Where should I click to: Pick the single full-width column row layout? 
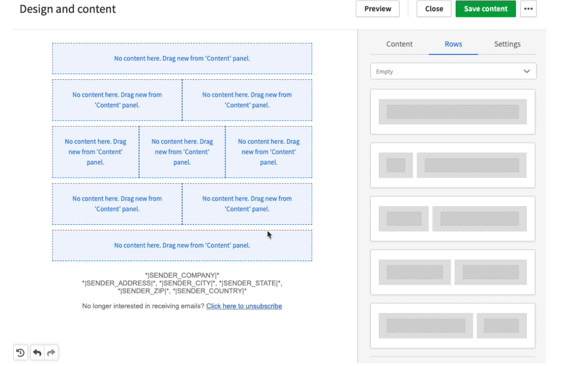(x=452, y=112)
